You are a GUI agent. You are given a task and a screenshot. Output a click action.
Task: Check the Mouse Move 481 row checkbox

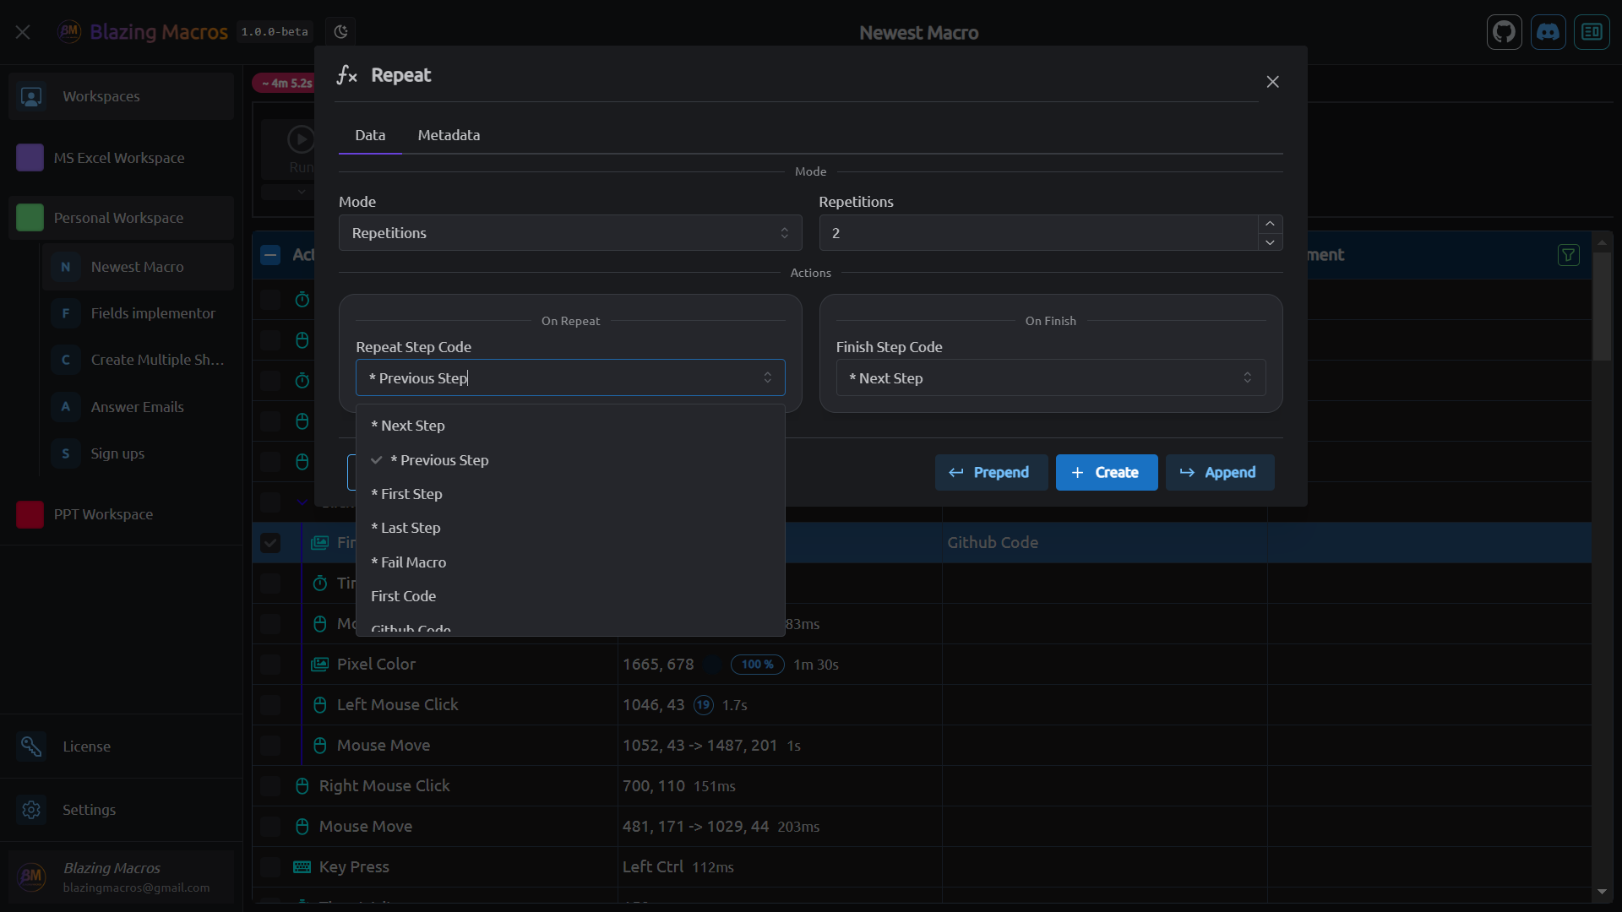click(270, 827)
